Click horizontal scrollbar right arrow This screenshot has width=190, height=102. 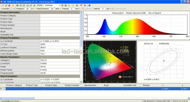tap(189, 98)
